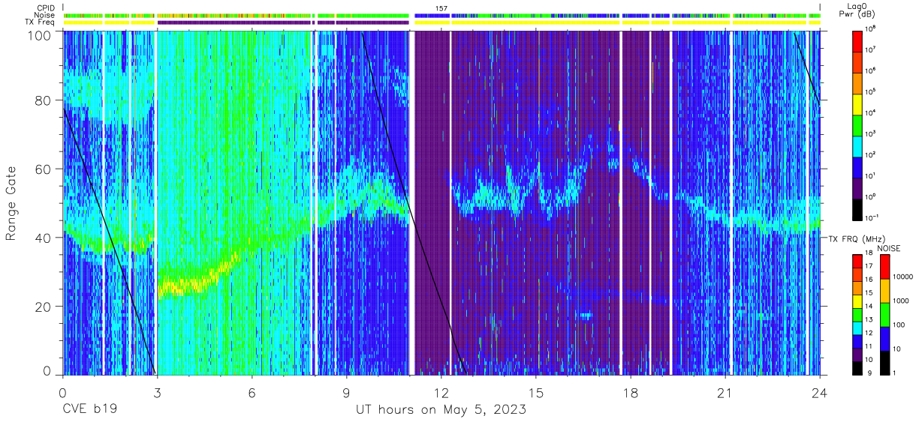
Task: Click the TX FRQ (MHz) legend title
Action: coord(856,238)
